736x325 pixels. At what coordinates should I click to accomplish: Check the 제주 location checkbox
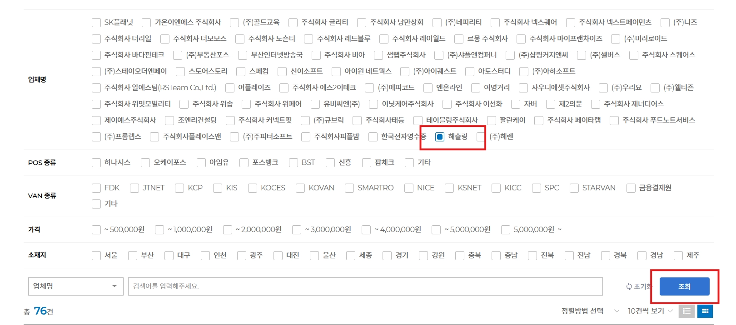(678, 256)
